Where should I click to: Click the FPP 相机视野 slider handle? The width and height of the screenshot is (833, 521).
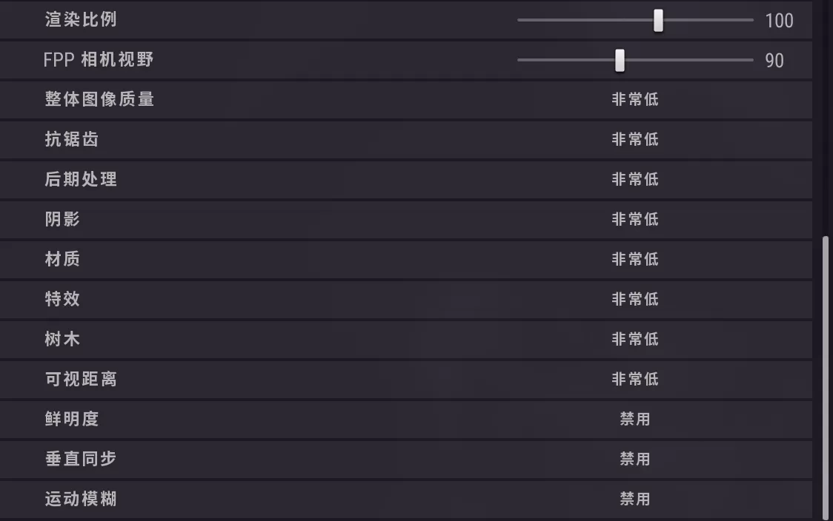620,61
